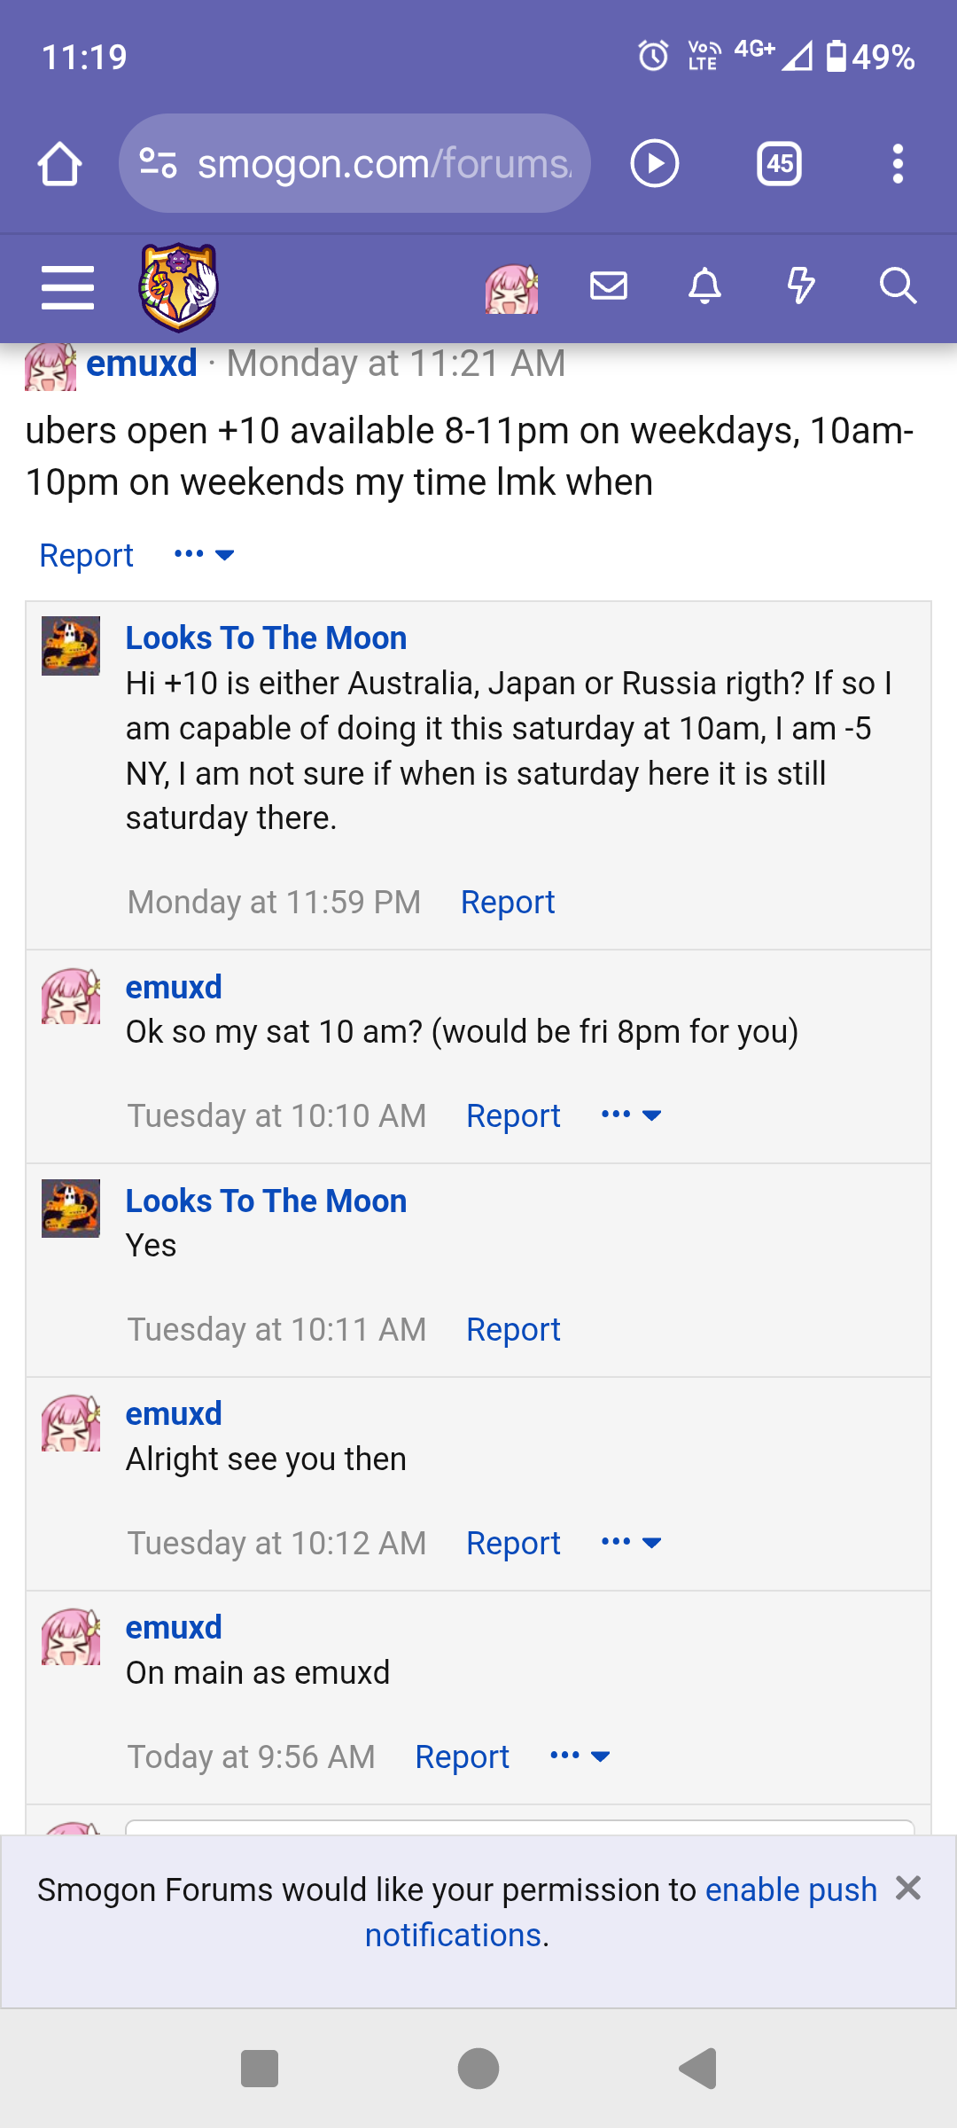This screenshot has height=2128, width=957.
Task: Tap the browser home icon
Action: pos(60,163)
